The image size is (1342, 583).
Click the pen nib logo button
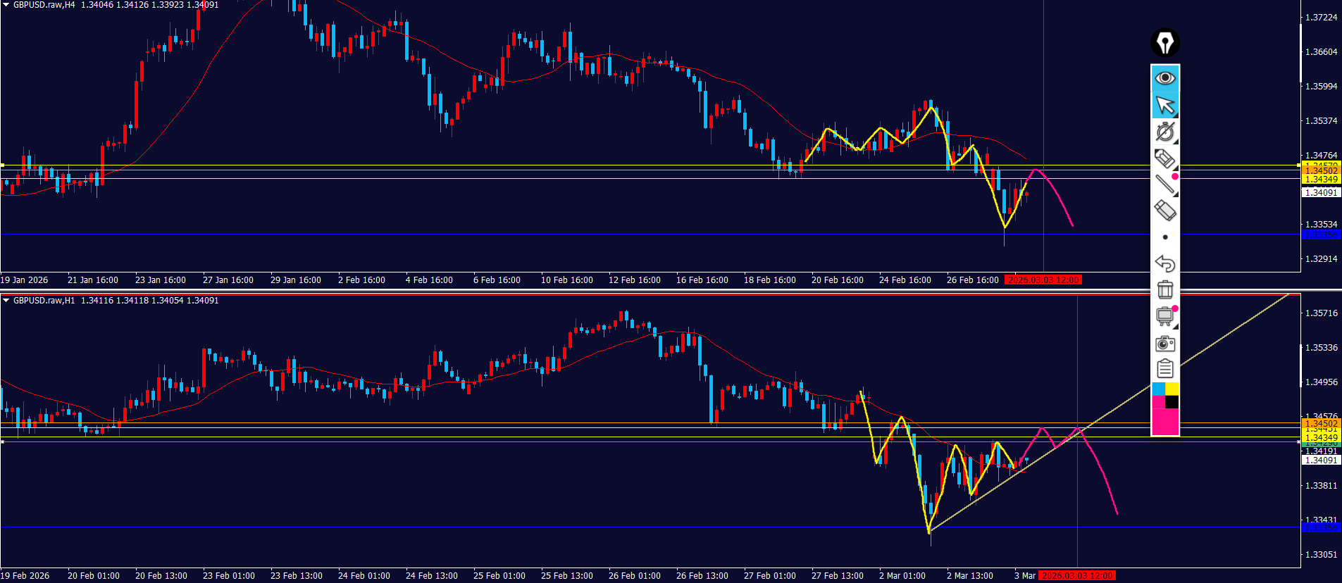click(x=1165, y=43)
